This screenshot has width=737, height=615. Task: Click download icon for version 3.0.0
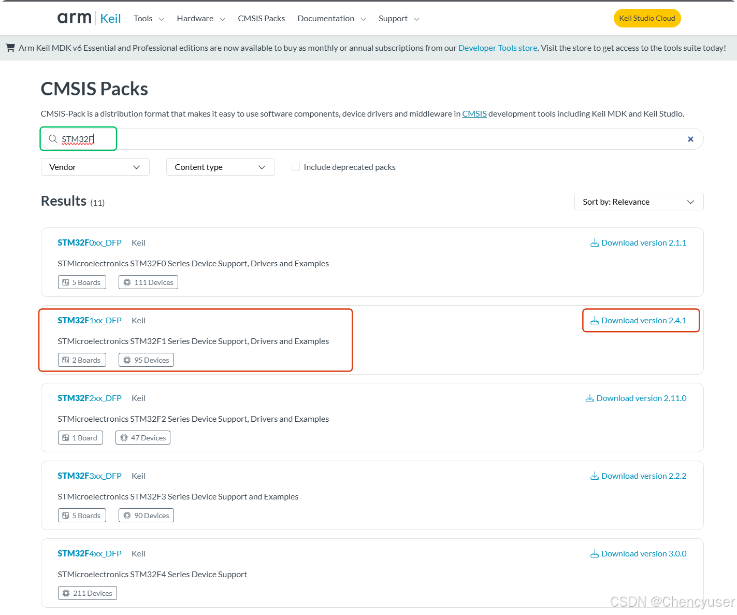pos(595,554)
